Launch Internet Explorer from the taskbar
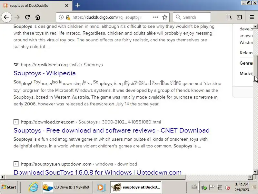The width and height of the screenshot is (258, 194). pos(34,187)
